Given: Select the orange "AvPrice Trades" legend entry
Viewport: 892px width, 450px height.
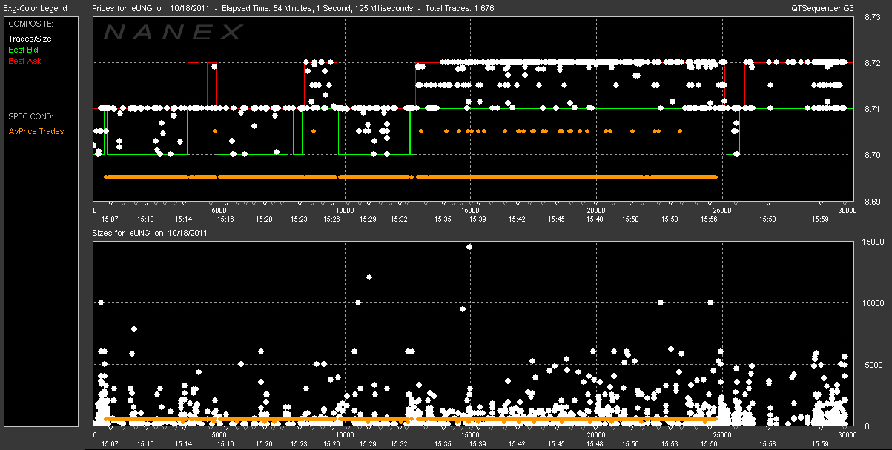Looking at the screenshot, I should coord(36,132).
